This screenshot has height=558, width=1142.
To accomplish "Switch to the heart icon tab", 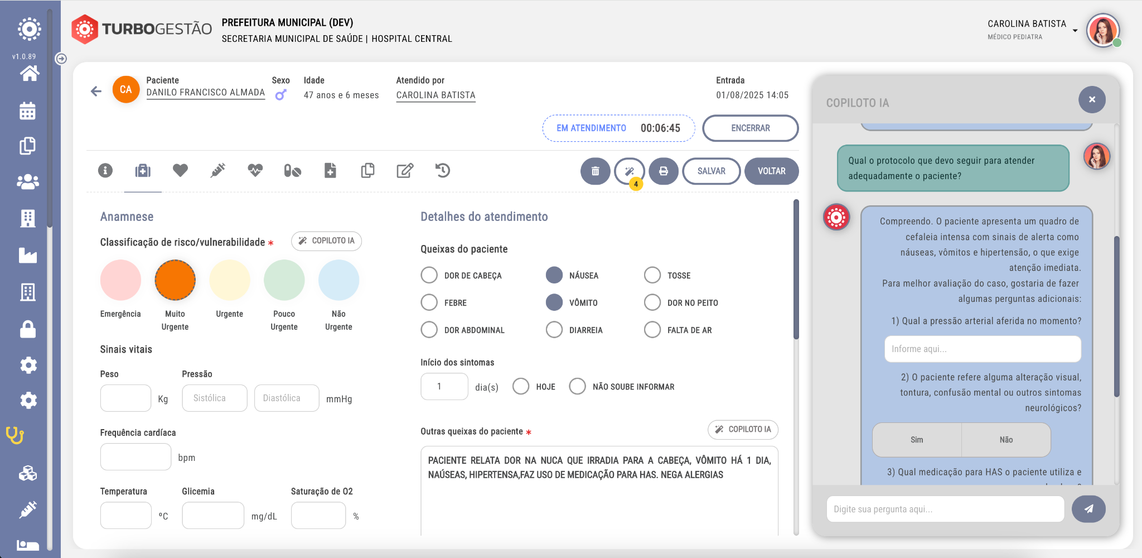I will point(180,170).
